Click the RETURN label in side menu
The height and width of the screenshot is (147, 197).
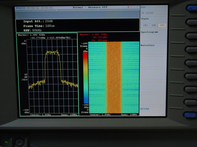tap(145, 109)
